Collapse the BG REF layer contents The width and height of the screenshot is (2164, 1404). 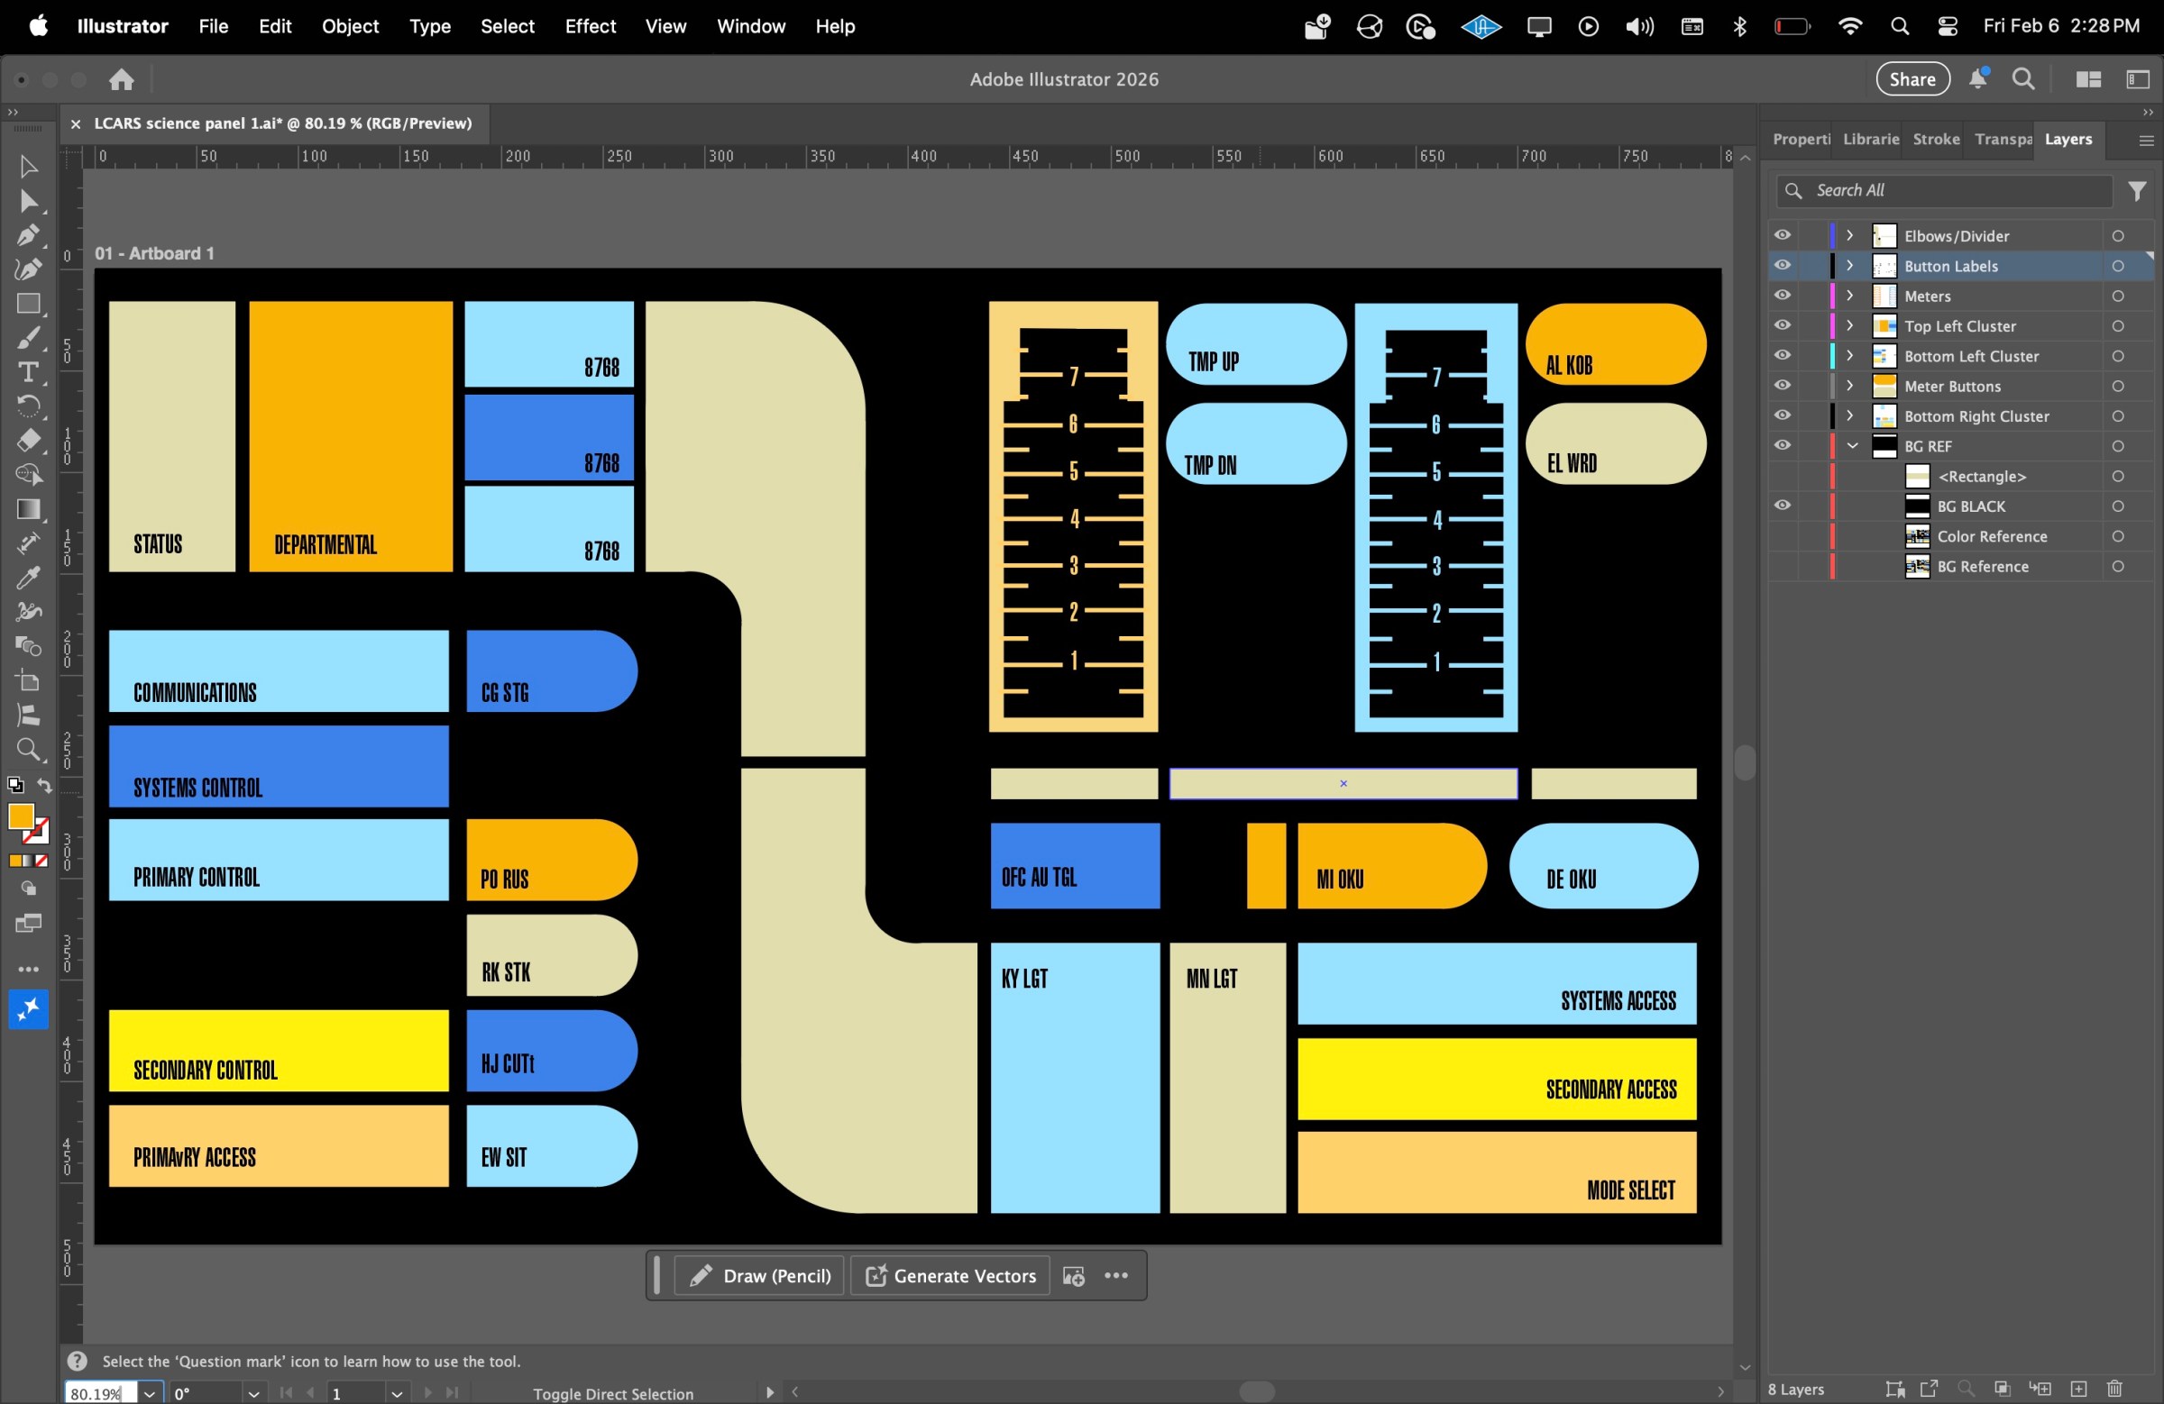click(x=1851, y=446)
